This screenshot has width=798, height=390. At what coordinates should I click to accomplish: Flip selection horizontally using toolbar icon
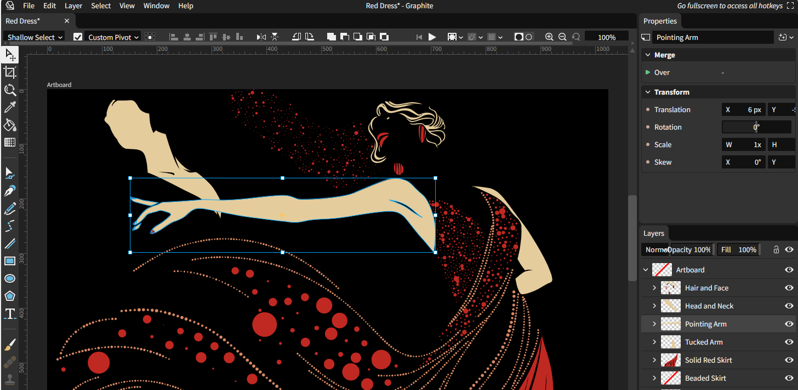261,37
